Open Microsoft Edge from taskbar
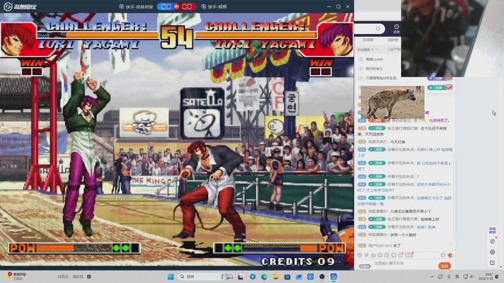Screen dimensions: 504x283 [x=264, y=277]
